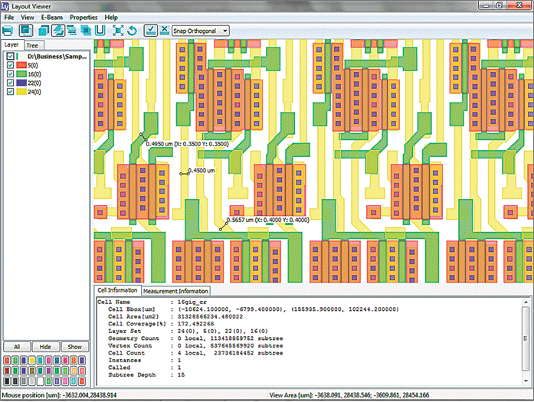Click the Layer Set row
This screenshot has height=402, width=534.
click(x=188, y=331)
